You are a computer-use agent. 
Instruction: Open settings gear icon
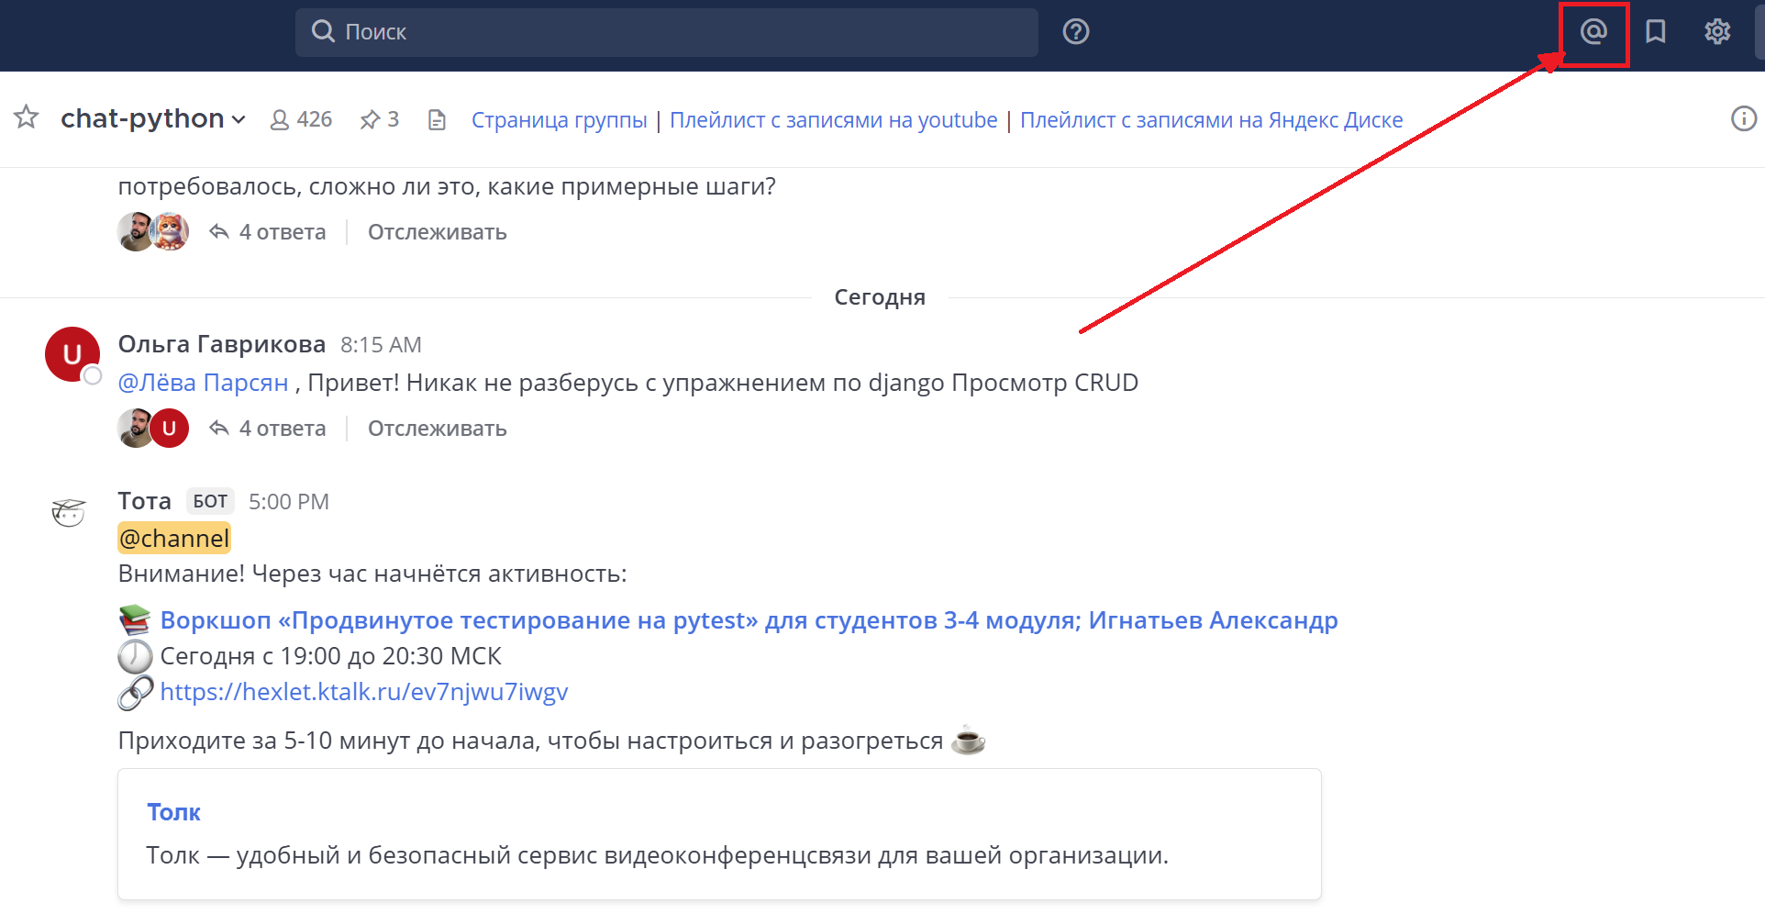coord(1717,32)
